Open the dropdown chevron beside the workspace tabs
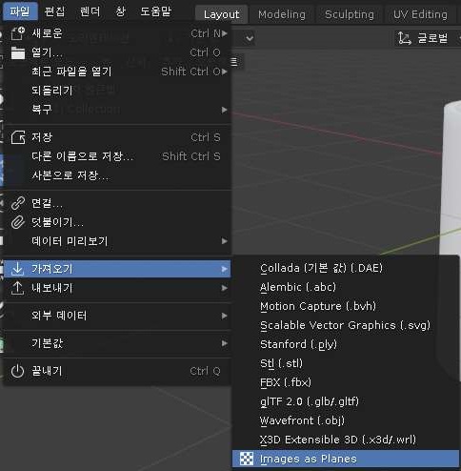Viewport: 461px width, 471px height. pyautogui.click(x=250, y=38)
